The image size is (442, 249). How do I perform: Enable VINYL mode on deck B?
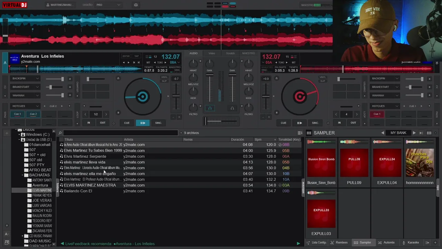(323, 77)
